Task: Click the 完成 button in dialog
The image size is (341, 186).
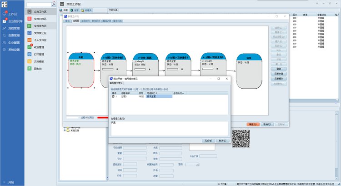Action: tap(208, 141)
